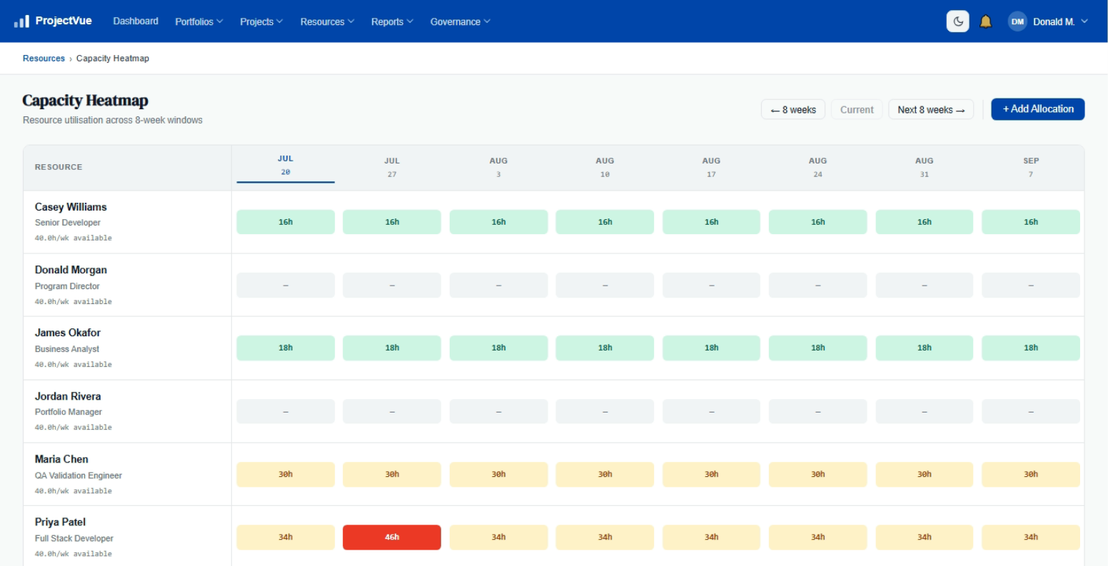The height and width of the screenshot is (566, 1108).
Task: Click Donald Morgan's empty Aug 10 cell
Action: pyautogui.click(x=605, y=285)
